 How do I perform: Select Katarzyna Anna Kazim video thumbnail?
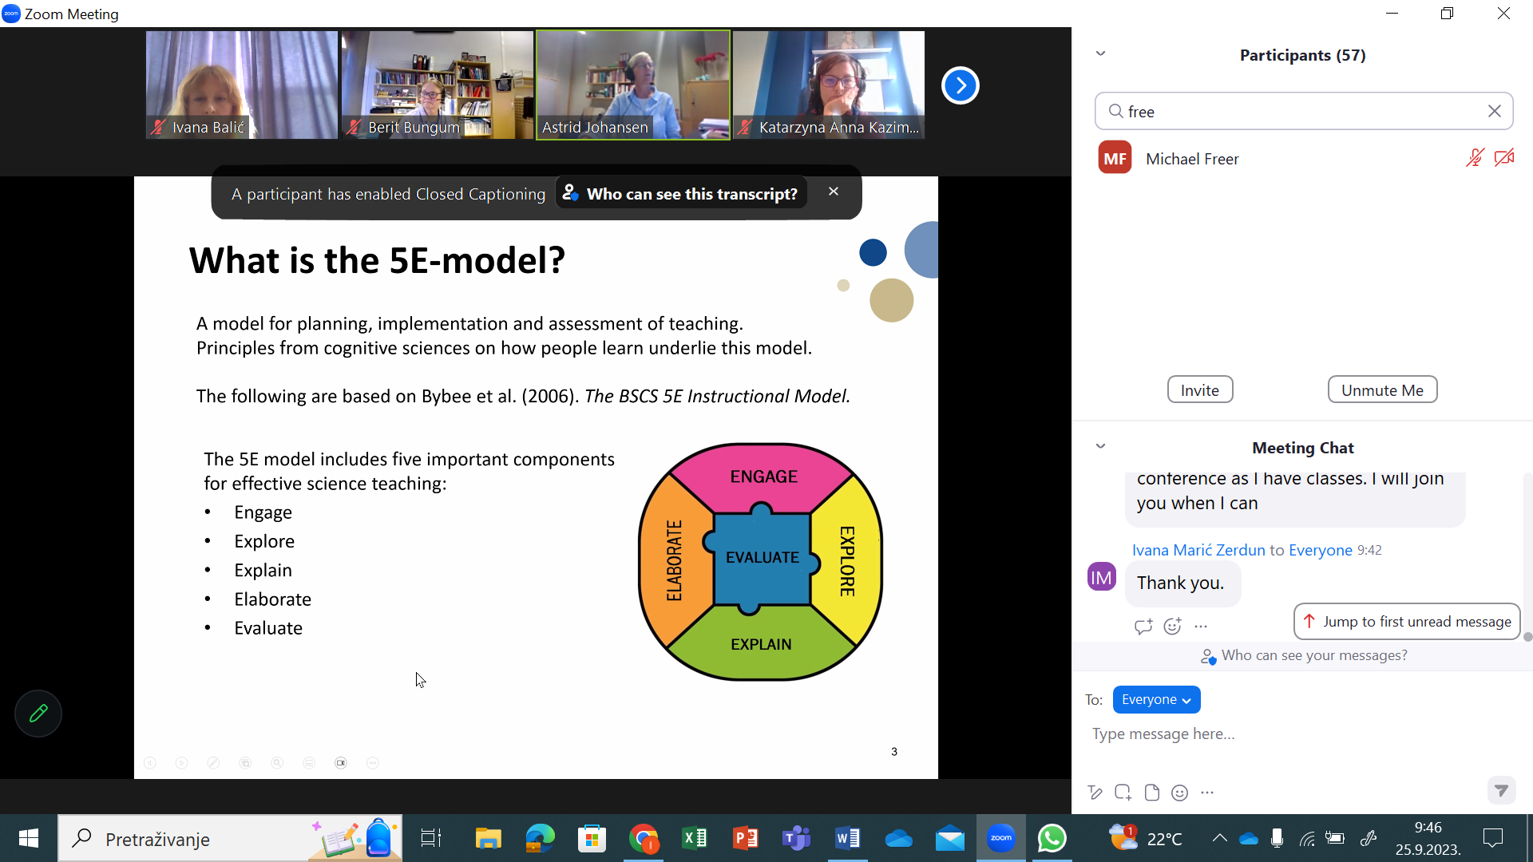click(829, 85)
